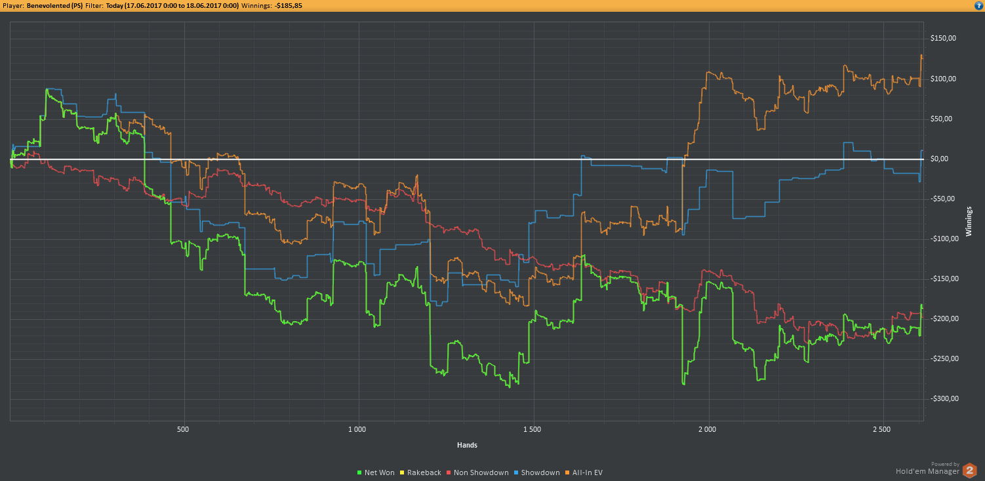Select the player name Benevolented (PS)

point(55,5)
